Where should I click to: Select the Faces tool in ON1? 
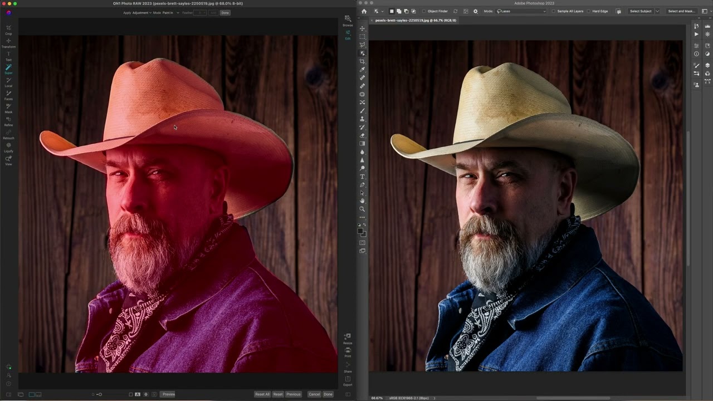click(x=8, y=95)
